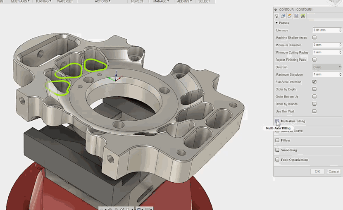The image size is (343, 210).
Task: Open the Tolerance value spinner arrows
Action: click(339, 30)
